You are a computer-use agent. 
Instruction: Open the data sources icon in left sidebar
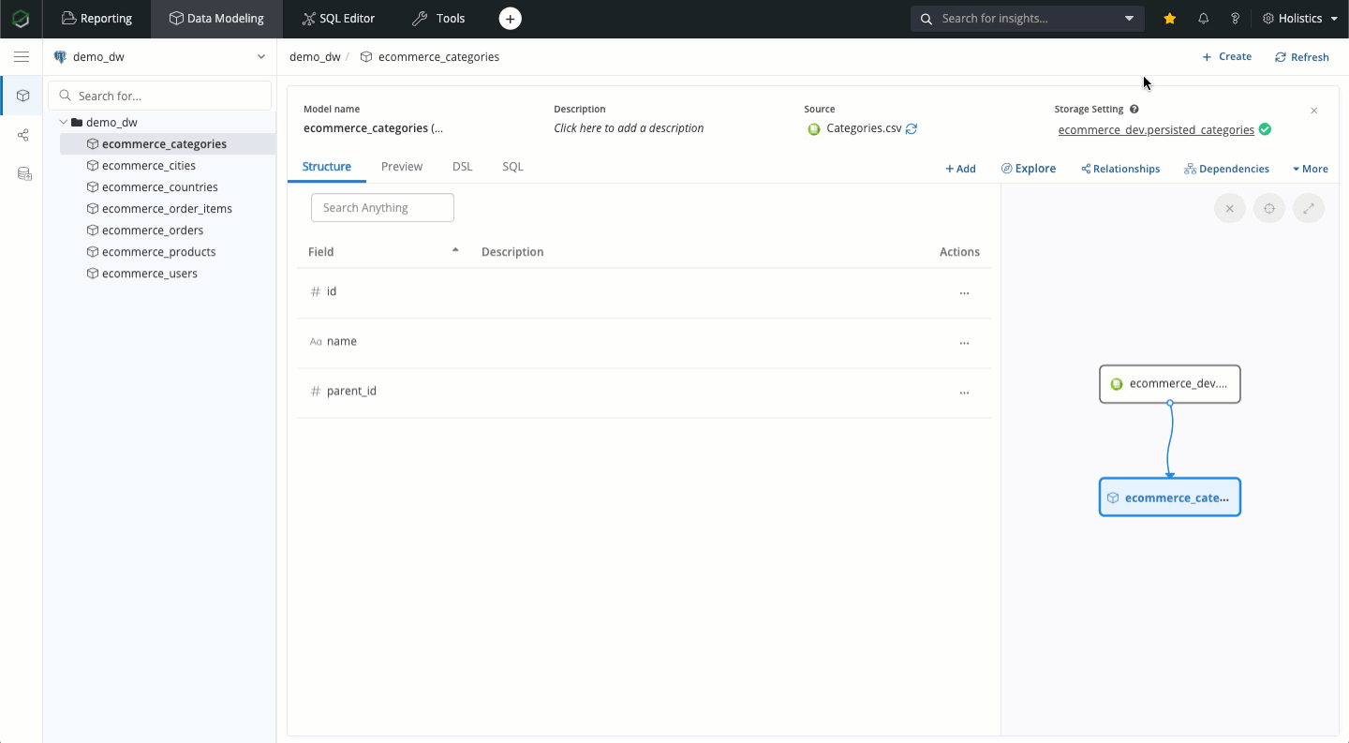point(24,174)
